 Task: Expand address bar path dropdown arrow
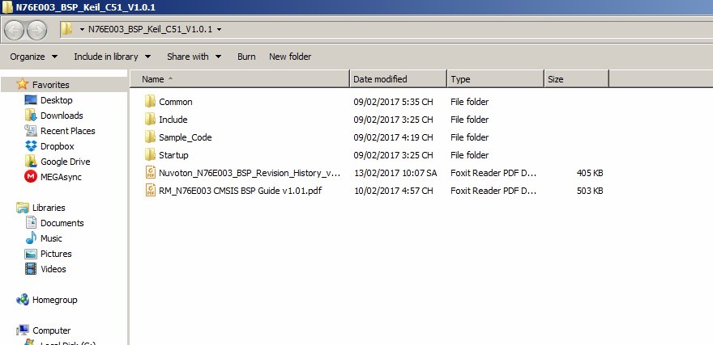pyautogui.click(x=220, y=30)
